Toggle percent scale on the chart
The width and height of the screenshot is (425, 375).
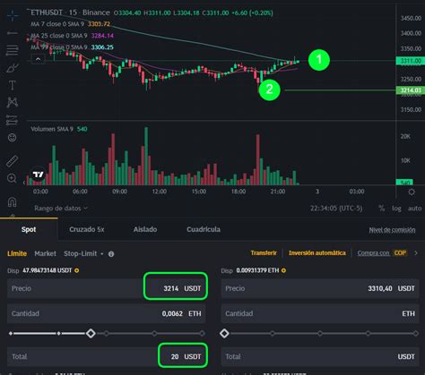pyautogui.click(x=382, y=209)
